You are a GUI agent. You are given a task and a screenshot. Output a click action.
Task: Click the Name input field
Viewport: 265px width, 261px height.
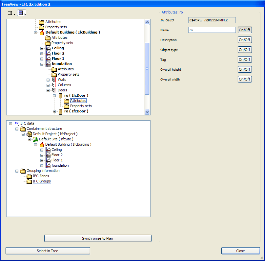(212, 30)
